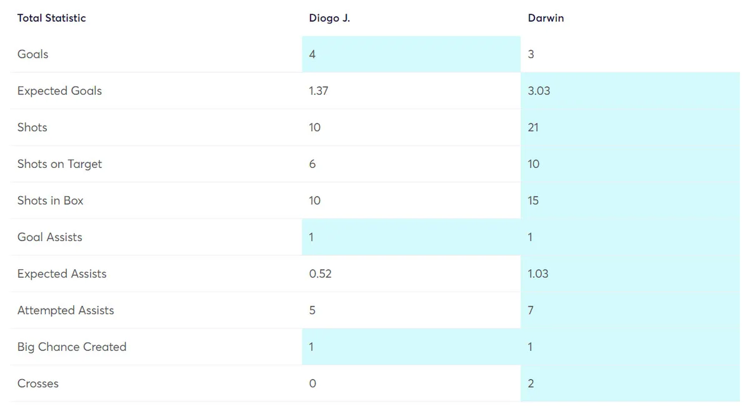Click Darwin's Shots value 21
750x409 pixels.
click(533, 127)
